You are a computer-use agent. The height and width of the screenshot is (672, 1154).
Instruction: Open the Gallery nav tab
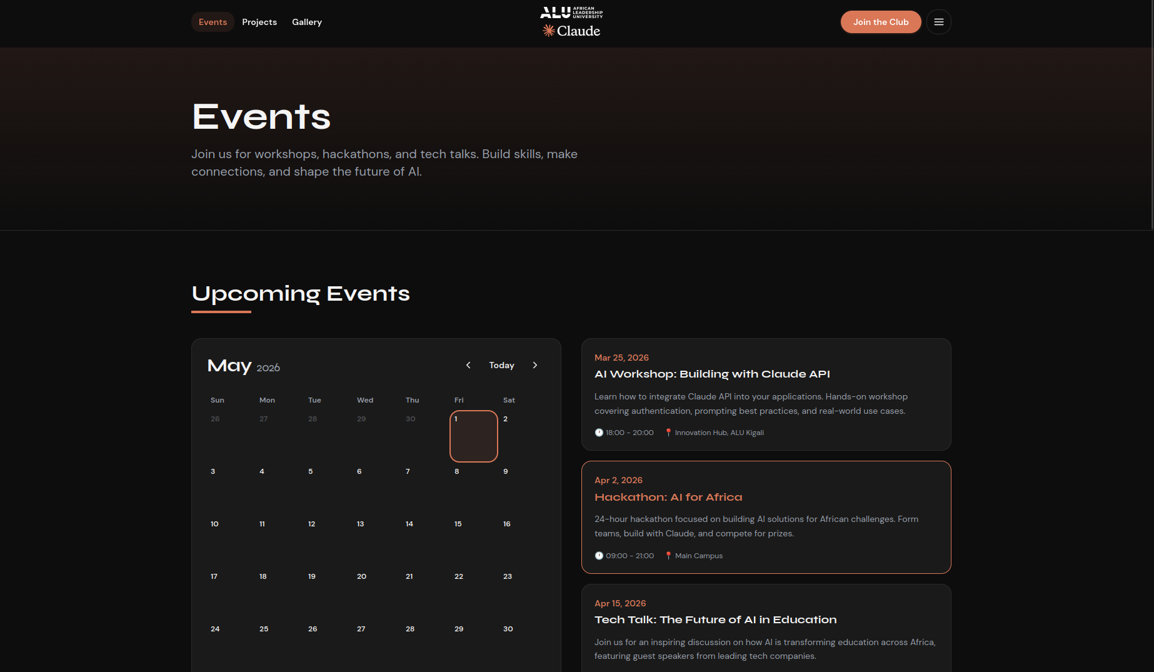[x=307, y=22]
